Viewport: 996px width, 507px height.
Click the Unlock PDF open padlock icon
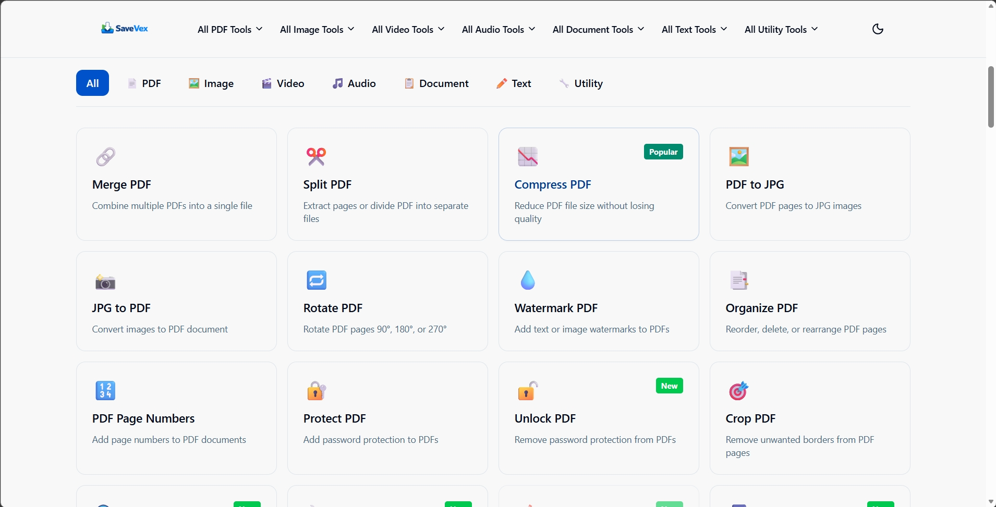(528, 391)
